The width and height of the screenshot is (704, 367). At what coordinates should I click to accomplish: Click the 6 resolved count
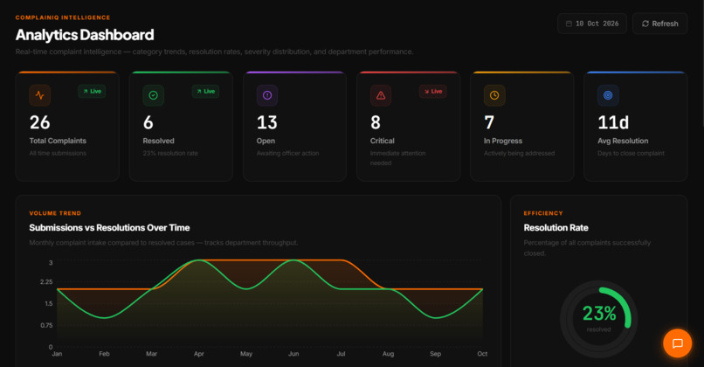[x=148, y=122]
